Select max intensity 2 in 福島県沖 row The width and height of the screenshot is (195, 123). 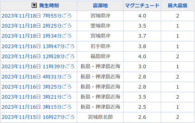177,57
